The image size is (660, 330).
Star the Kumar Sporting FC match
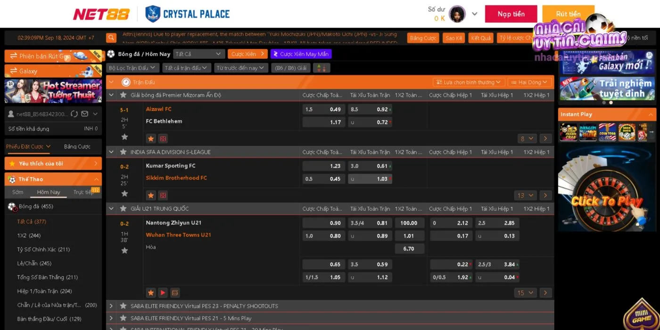pyautogui.click(x=124, y=193)
